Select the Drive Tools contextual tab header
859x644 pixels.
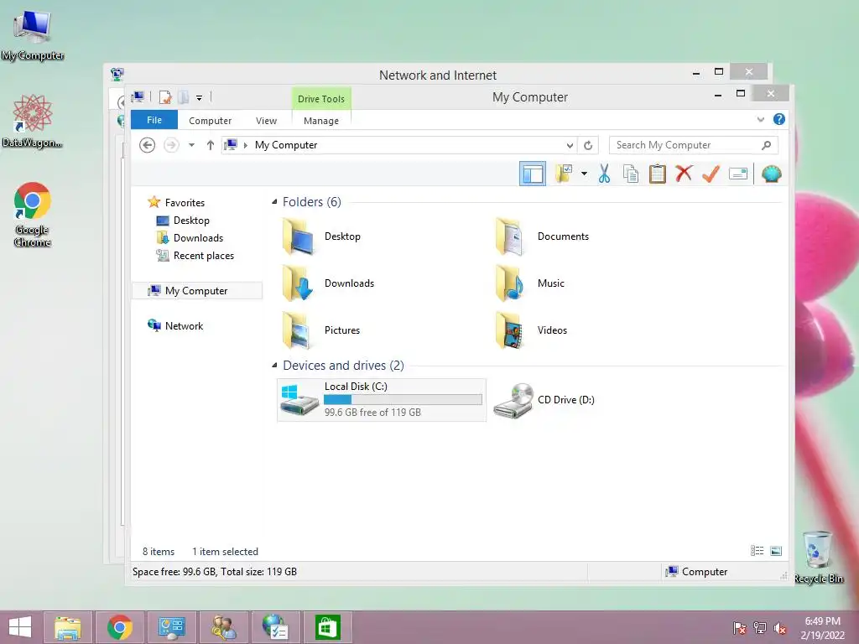pyautogui.click(x=321, y=99)
